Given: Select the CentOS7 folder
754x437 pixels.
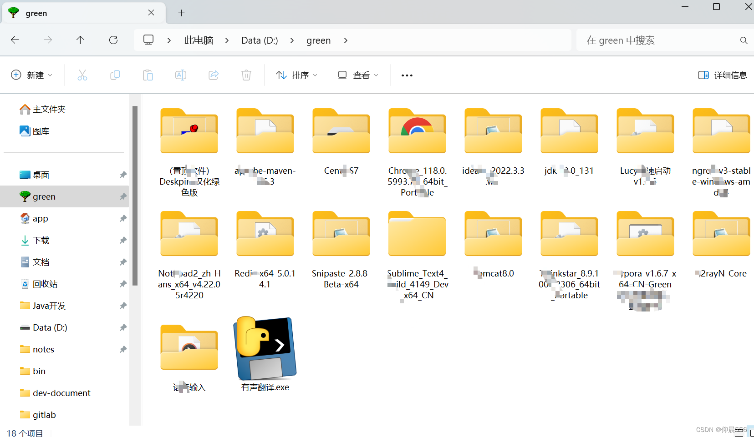Looking at the screenshot, I should (341, 132).
